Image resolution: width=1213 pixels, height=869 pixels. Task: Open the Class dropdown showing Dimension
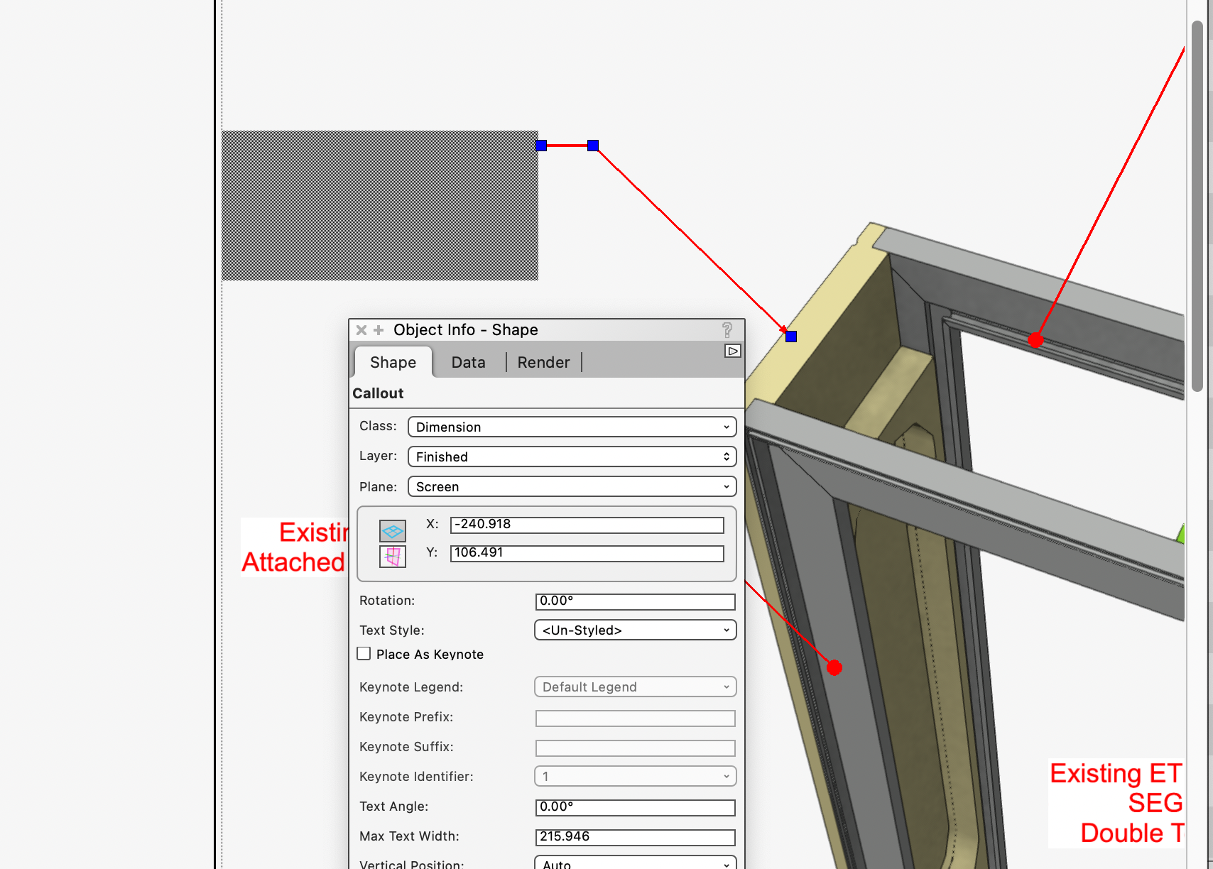[x=572, y=427]
